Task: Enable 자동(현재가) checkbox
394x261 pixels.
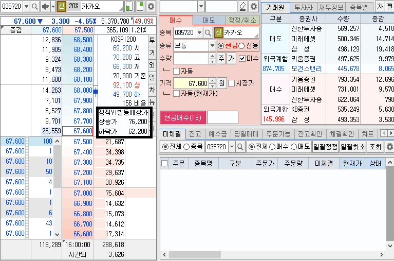Action: [x=176, y=94]
